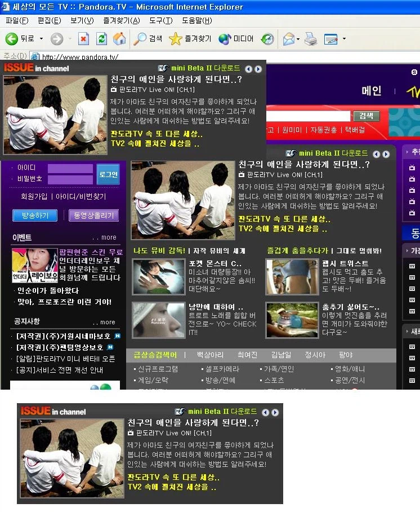
Task: Open the 스포츠 category link
Action: pos(274,380)
